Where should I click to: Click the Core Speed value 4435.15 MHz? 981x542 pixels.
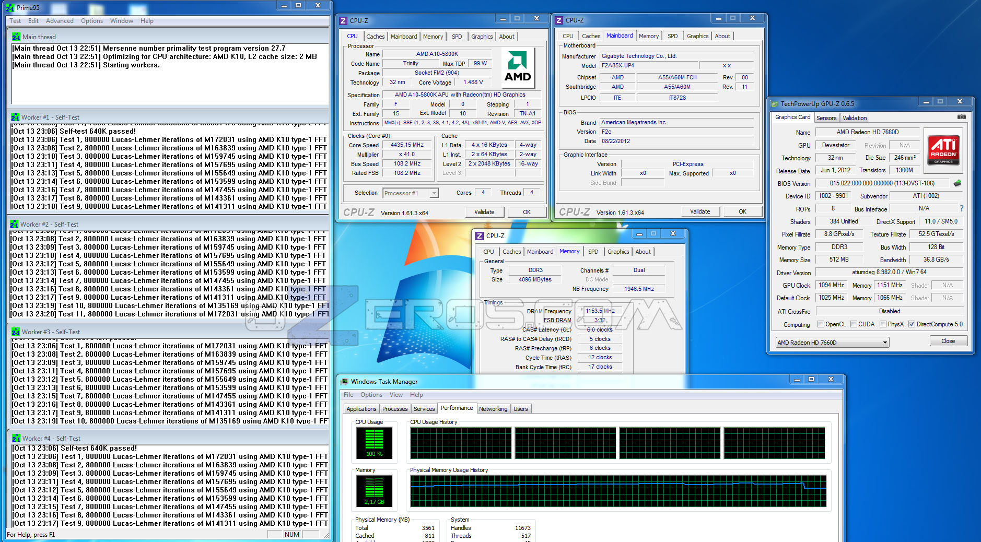407,145
